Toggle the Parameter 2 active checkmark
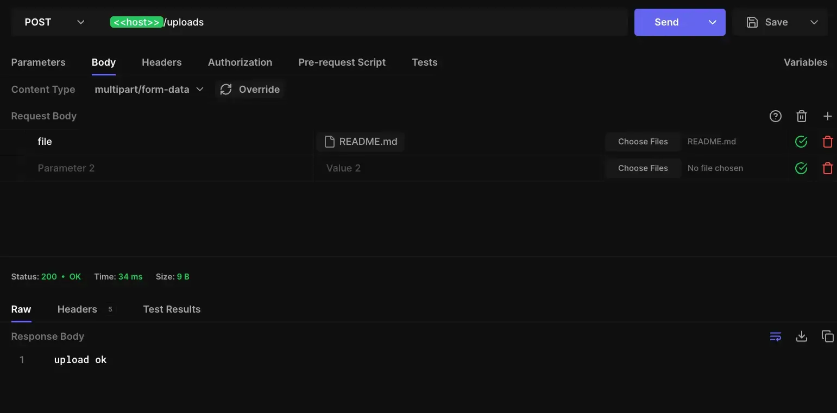Viewport: 837px width, 413px height. 801,168
